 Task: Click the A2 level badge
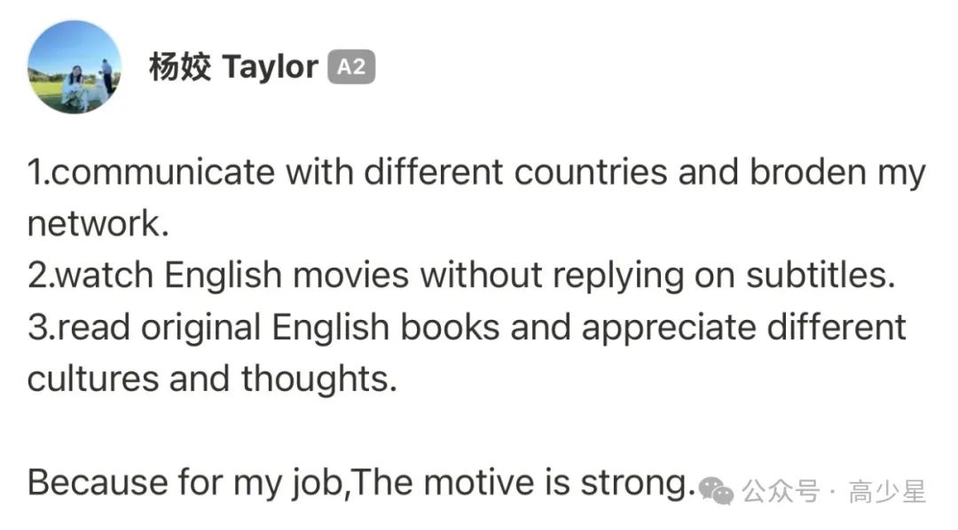351,66
